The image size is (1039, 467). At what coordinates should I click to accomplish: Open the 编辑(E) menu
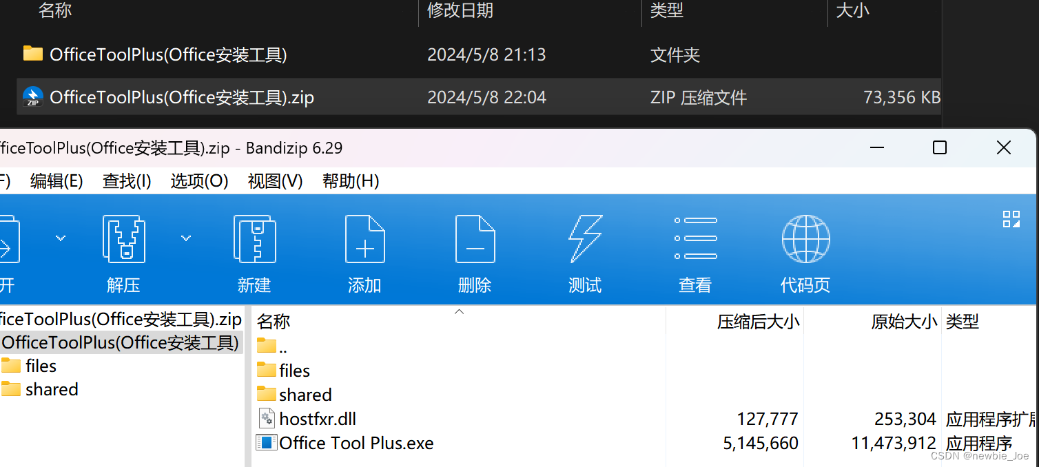[56, 181]
